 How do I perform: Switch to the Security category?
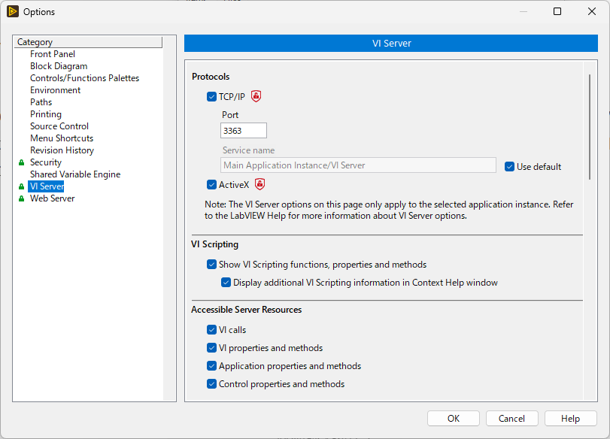tap(46, 162)
